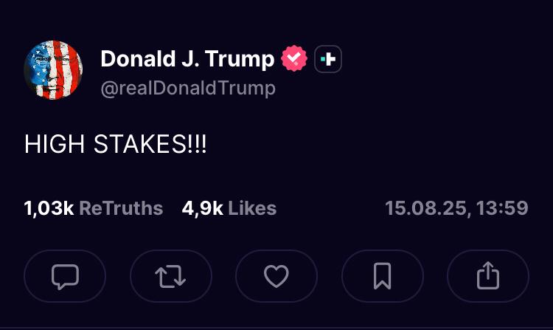Like the post with the heart icon

(x=276, y=277)
